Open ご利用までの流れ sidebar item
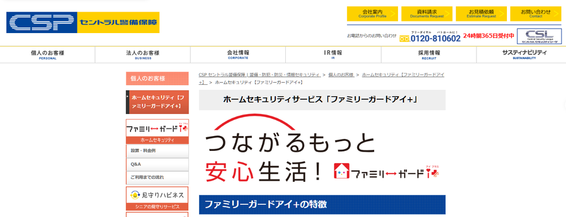 point(157,178)
